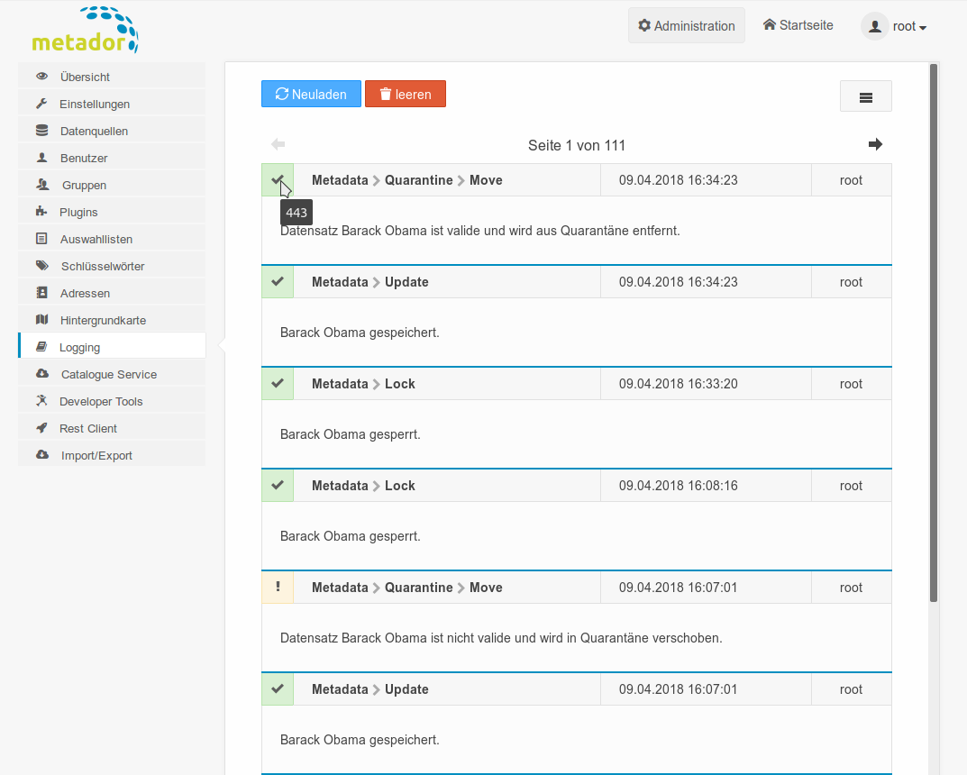Click the map icon beside Hintergrundkarte
This screenshot has width=967, height=775.
[42, 320]
